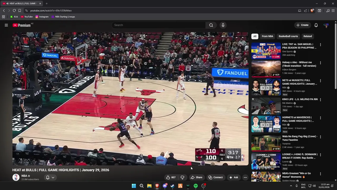The width and height of the screenshot is (337, 190).
Task: Toggle microphone icon in system tray
Action: pos(296,186)
